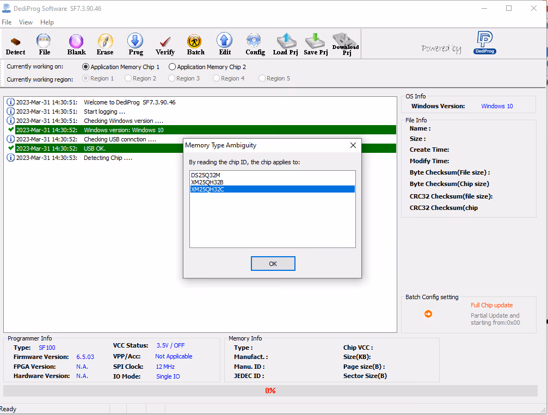The width and height of the screenshot is (548, 415).
Task: Run the Blank check tool
Action: coord(76,45)
